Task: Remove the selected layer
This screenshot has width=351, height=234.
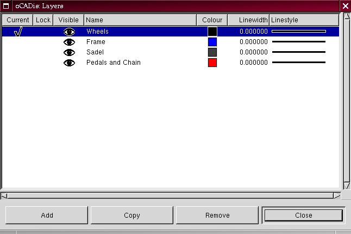Action: [x=217, y=215]
